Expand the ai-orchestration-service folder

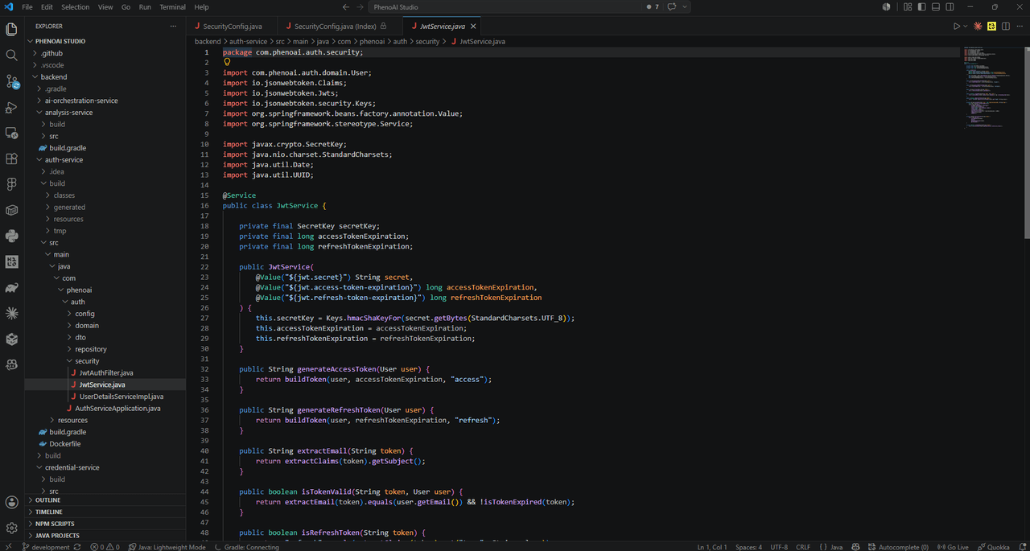pyautogui.click(x=105, y=101)
